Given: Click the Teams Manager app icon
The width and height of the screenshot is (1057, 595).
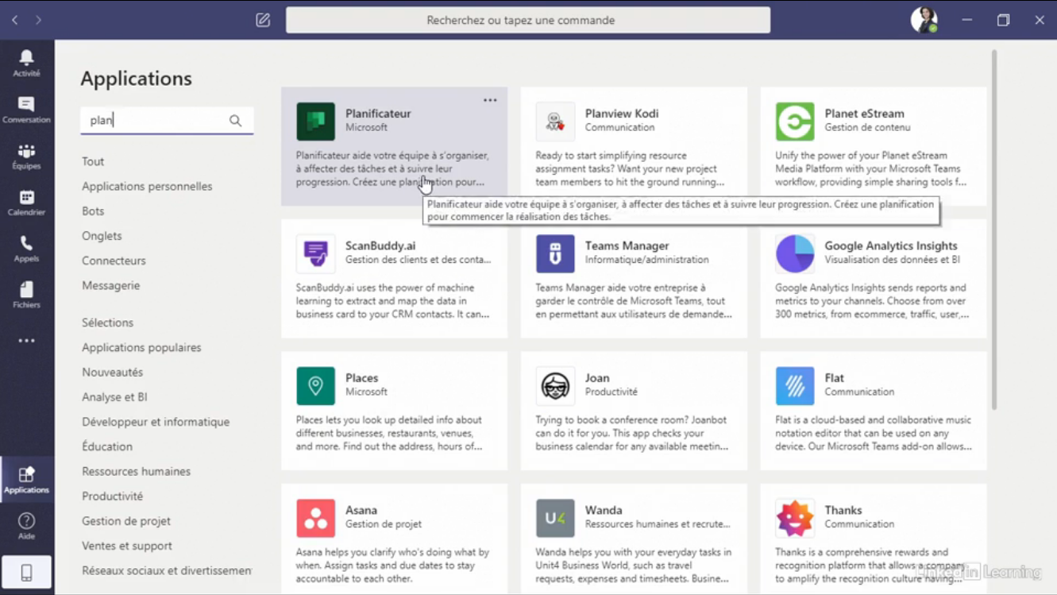Looking at the screenshot, I should coord(555,254).
